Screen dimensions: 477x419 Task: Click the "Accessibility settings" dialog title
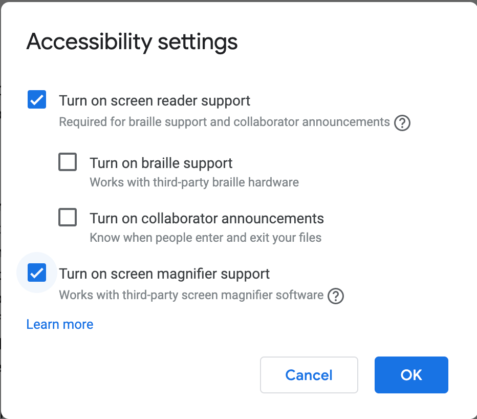(132, 41)
